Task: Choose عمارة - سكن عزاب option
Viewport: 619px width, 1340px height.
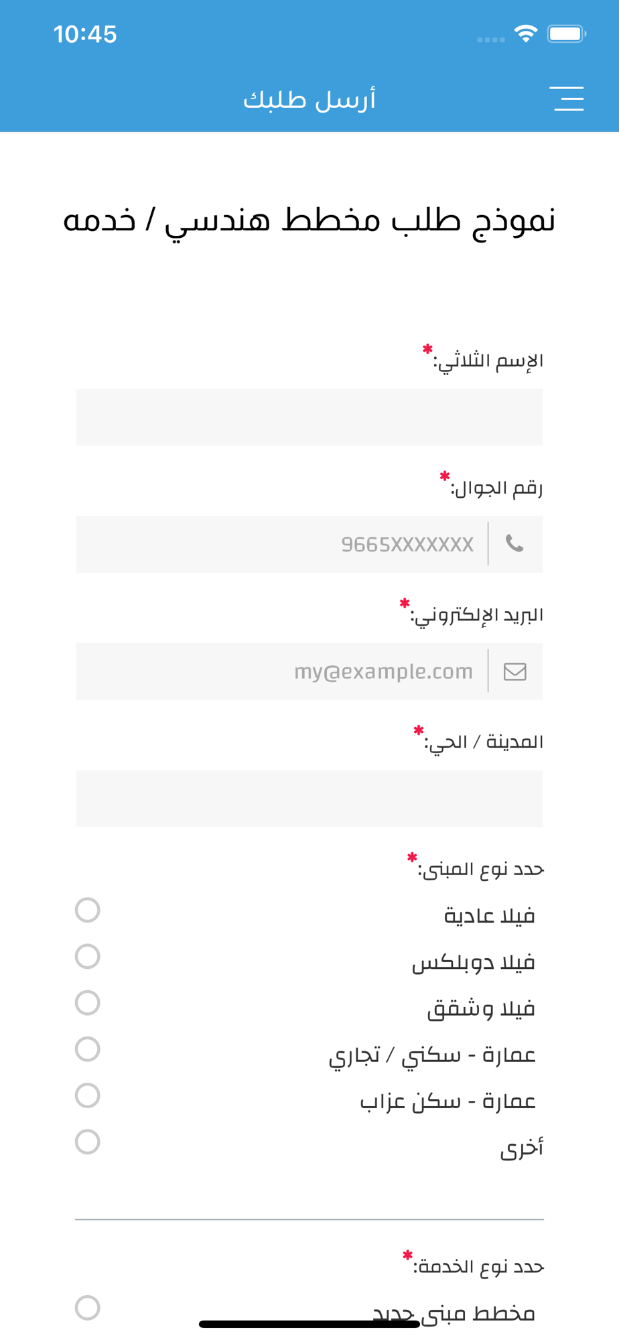Action: [88, 1095]
